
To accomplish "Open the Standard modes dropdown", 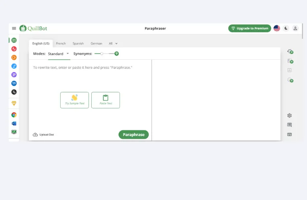I will (x=59, y=54).
